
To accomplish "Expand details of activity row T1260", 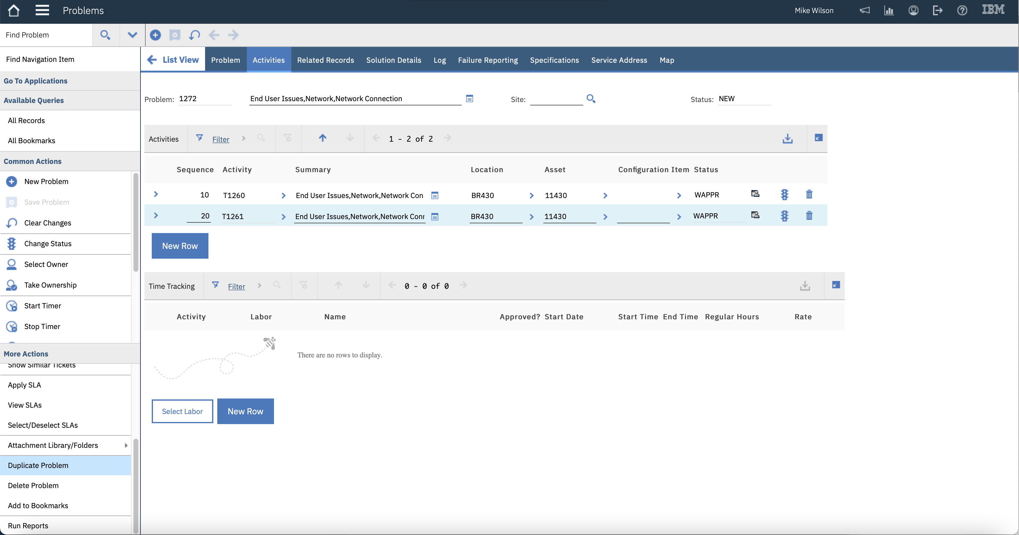I will coord(156,195).
